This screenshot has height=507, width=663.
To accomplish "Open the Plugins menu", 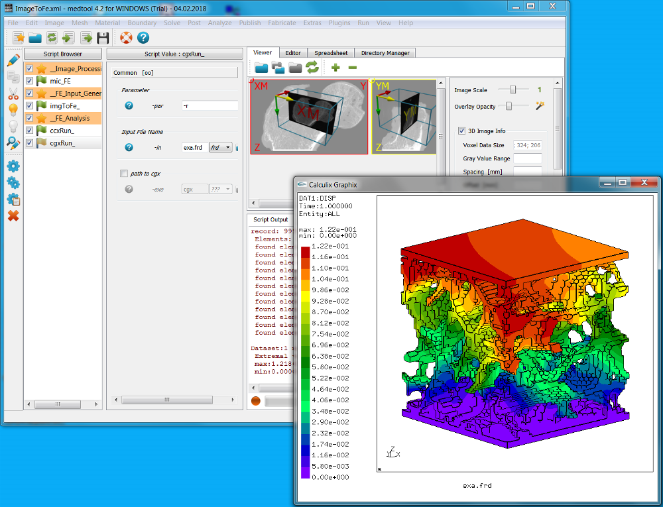I will (339, 23).
